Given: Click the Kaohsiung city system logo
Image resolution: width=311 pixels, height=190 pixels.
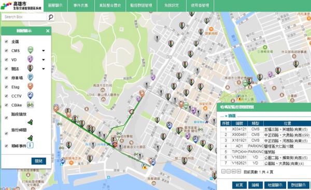Looking at the screenshot, I should 21,6.
